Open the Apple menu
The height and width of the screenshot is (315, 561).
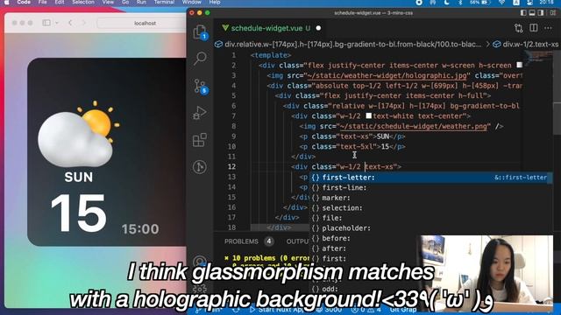tap(7, 2)
